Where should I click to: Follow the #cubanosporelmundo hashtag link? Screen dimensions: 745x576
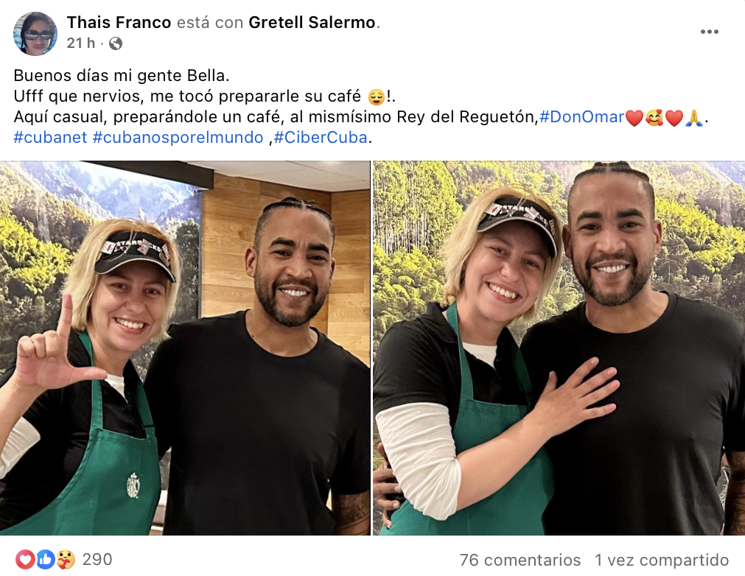click(x=178, y=137)
